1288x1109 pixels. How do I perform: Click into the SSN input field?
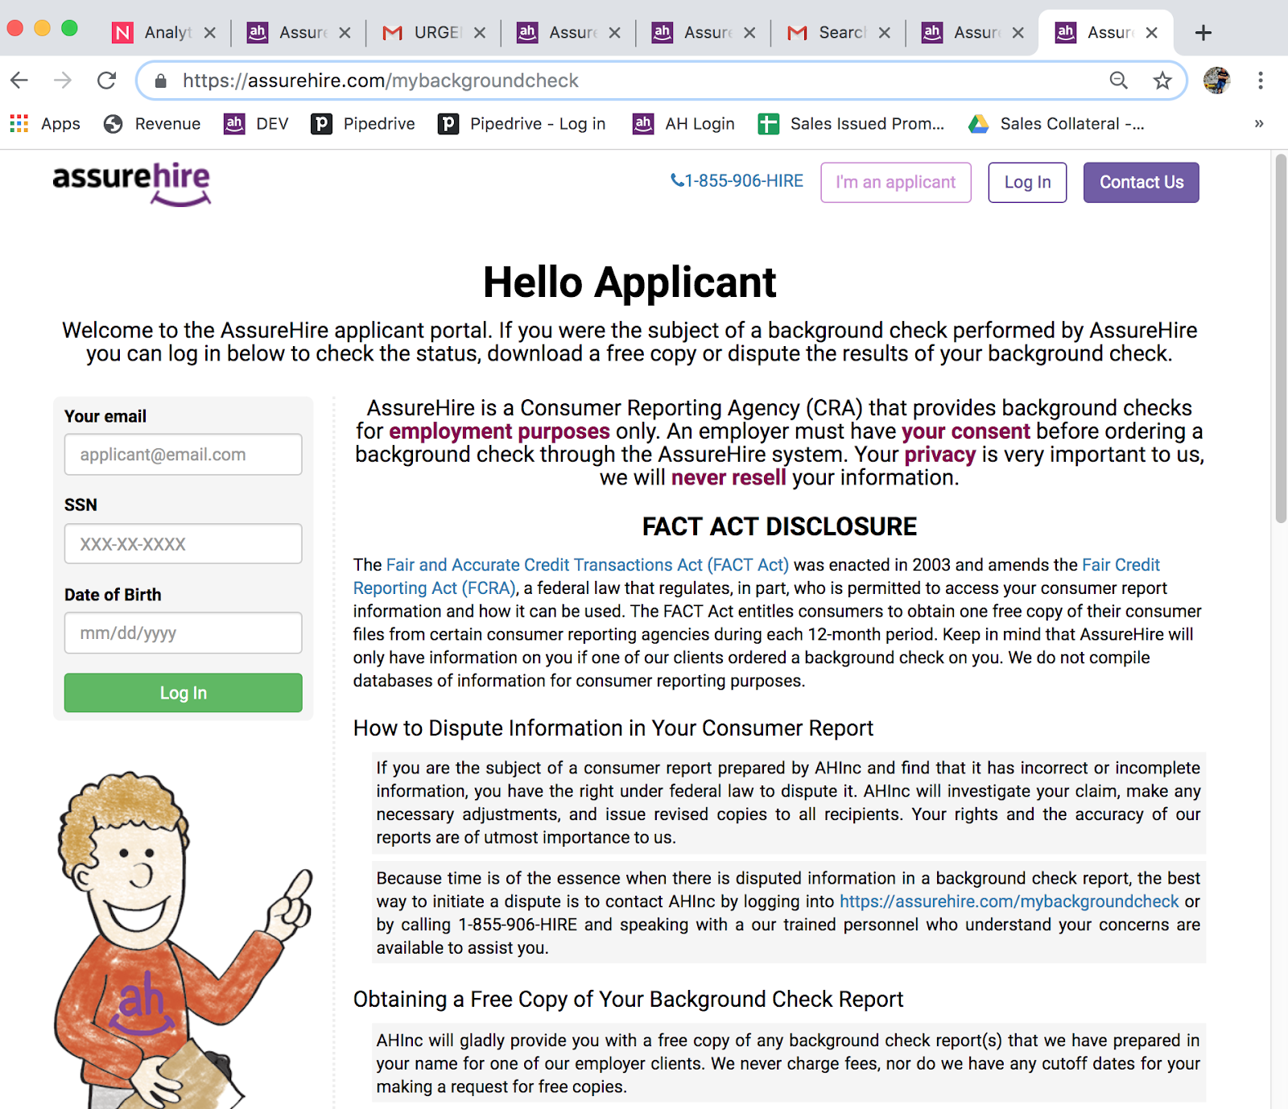coord(183,544)
